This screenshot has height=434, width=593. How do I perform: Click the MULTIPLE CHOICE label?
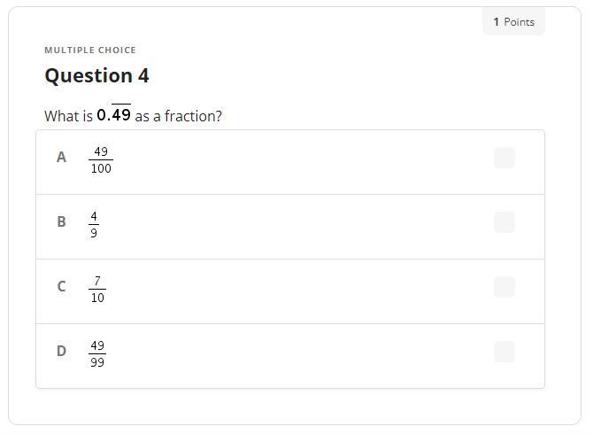90,50
